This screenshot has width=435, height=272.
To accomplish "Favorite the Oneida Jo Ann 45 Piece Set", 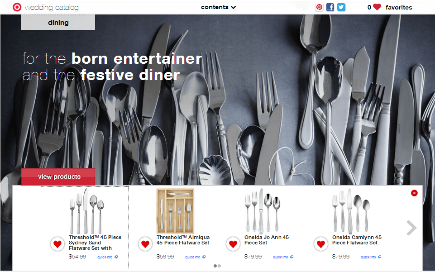I will 233,244.
